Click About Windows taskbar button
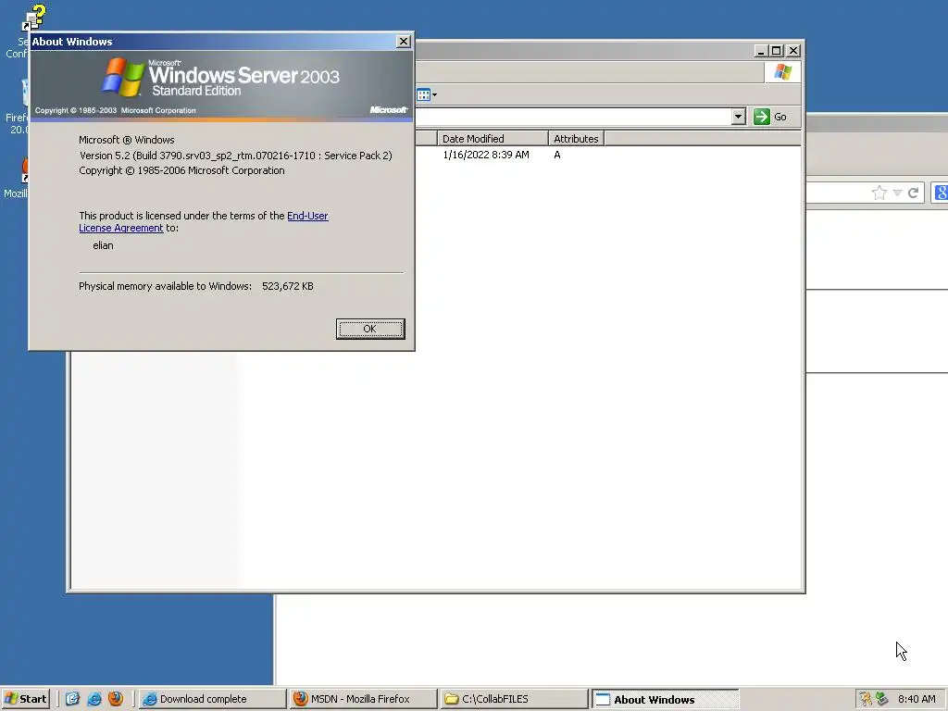Viewport: 948px width, 711px height. point(665,699)
